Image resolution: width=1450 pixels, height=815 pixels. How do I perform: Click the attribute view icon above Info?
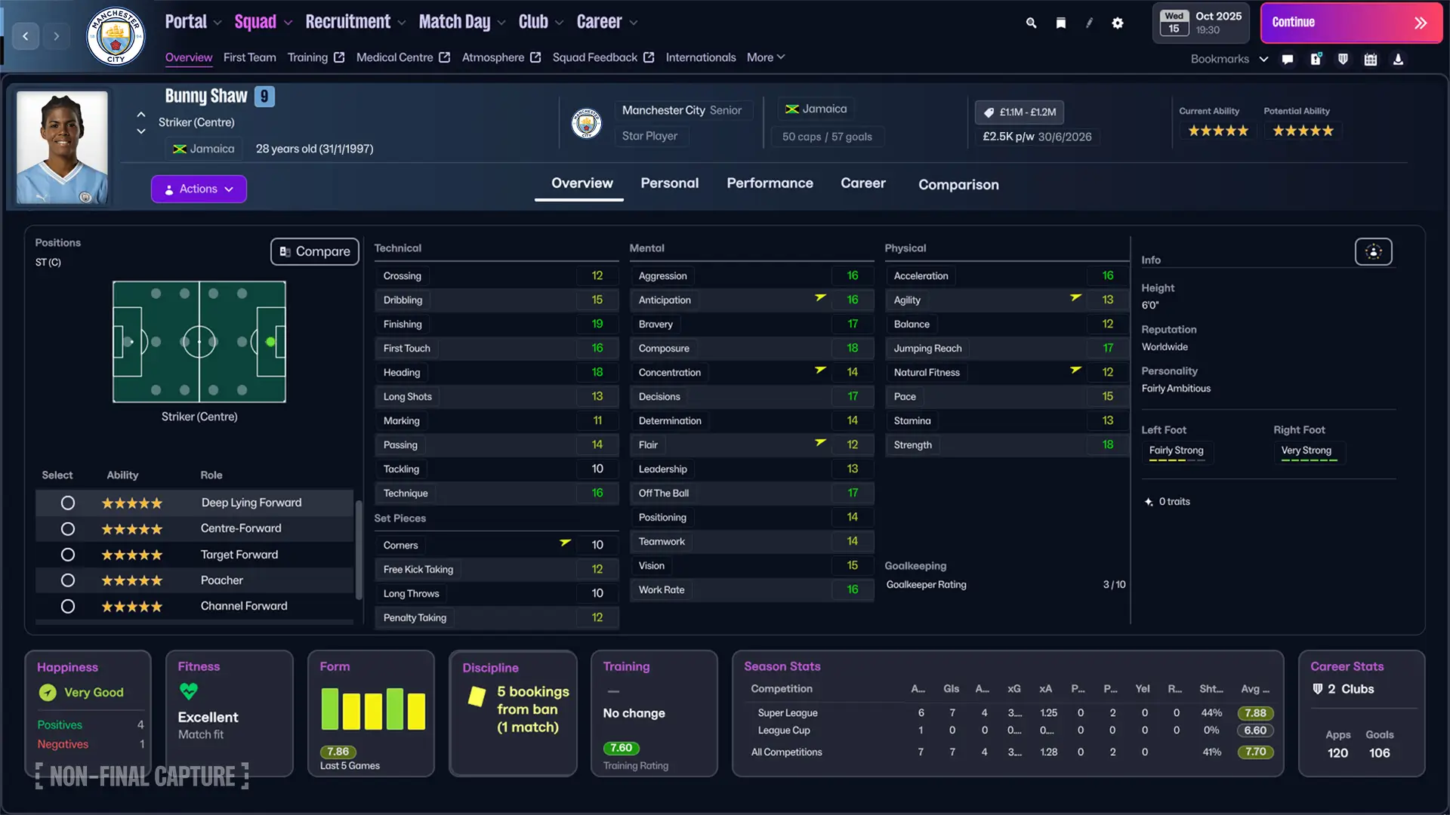(x=1373, y=252)
